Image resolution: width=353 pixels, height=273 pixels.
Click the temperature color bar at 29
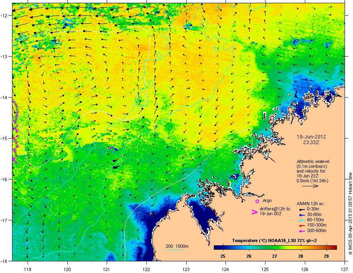326,248
